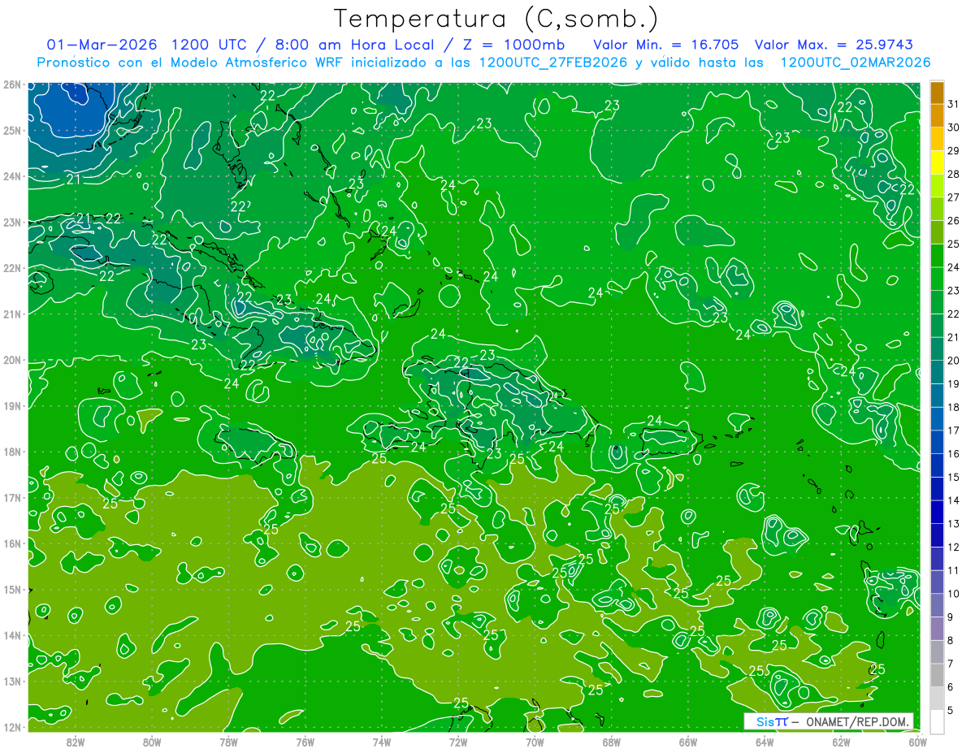Click the '12N' latitude axis label
The width and height of the screenshot is (975, 753).
(x=11, y=727)
